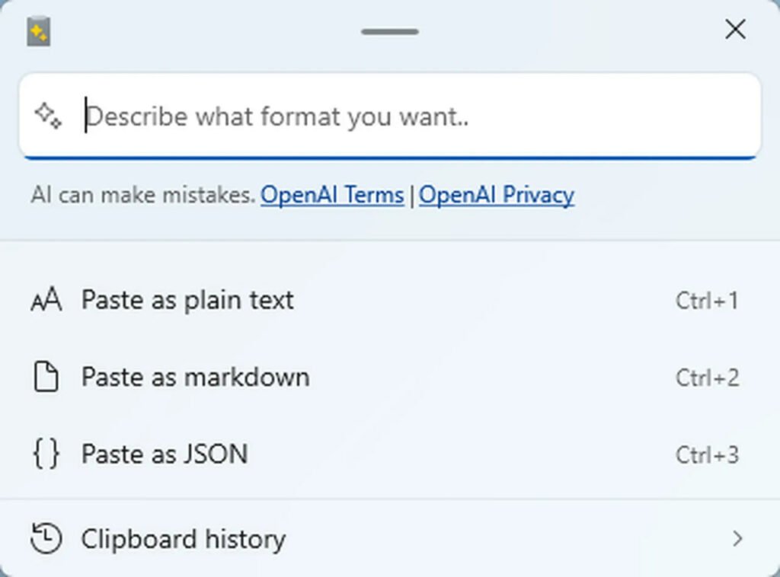Click the Advanced Paste app icon
The height and width of the screenshot is (577, 780).
39,32
